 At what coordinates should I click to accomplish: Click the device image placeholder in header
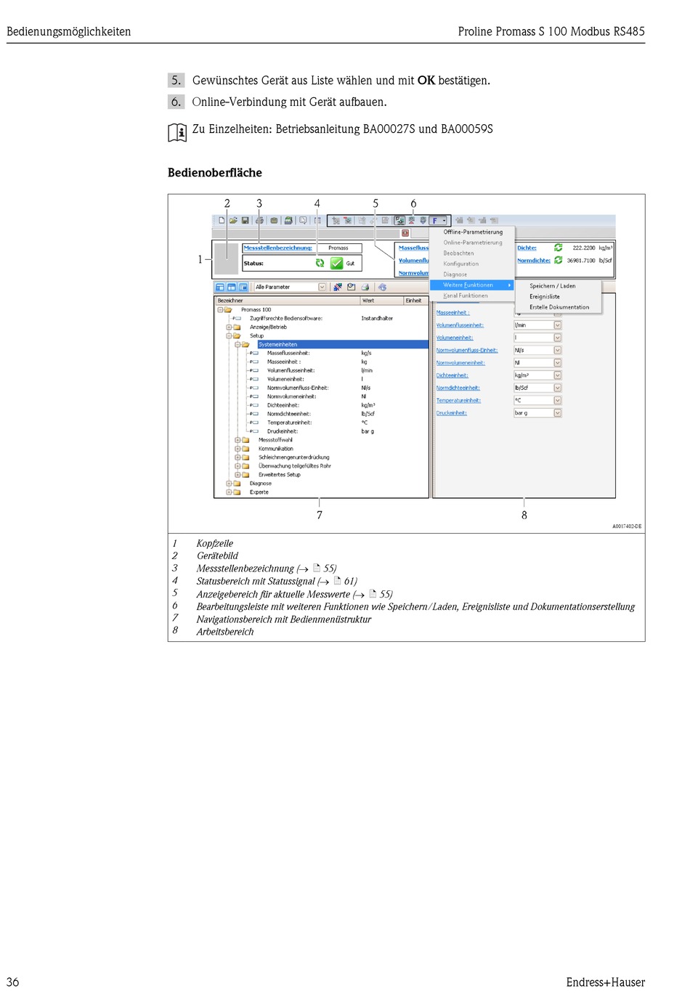click(226, 258)
